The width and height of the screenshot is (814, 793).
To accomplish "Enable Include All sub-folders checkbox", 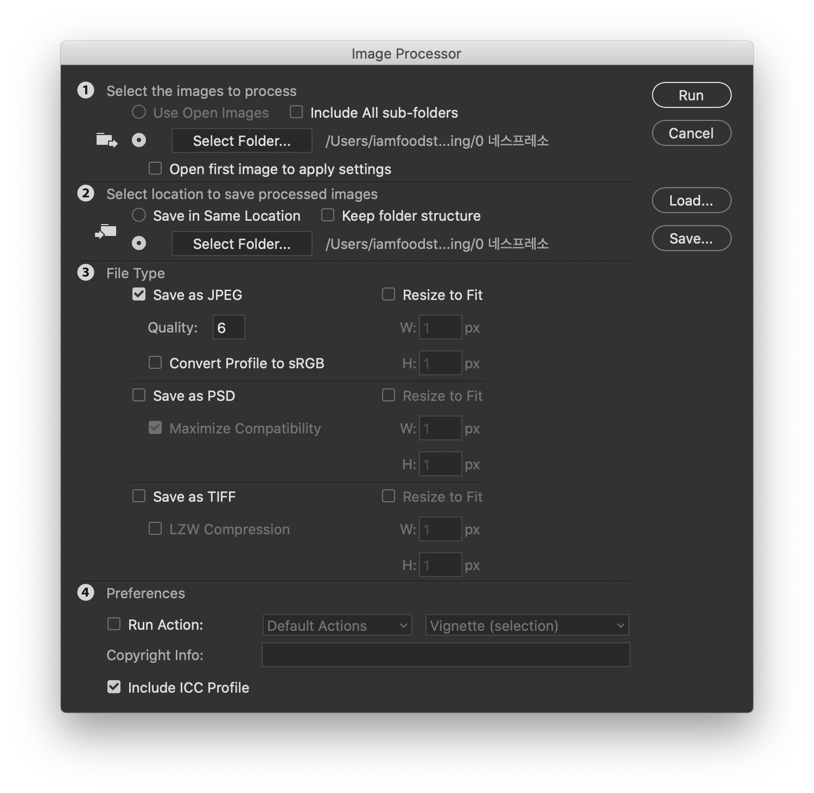I will [x=296, y=112].
